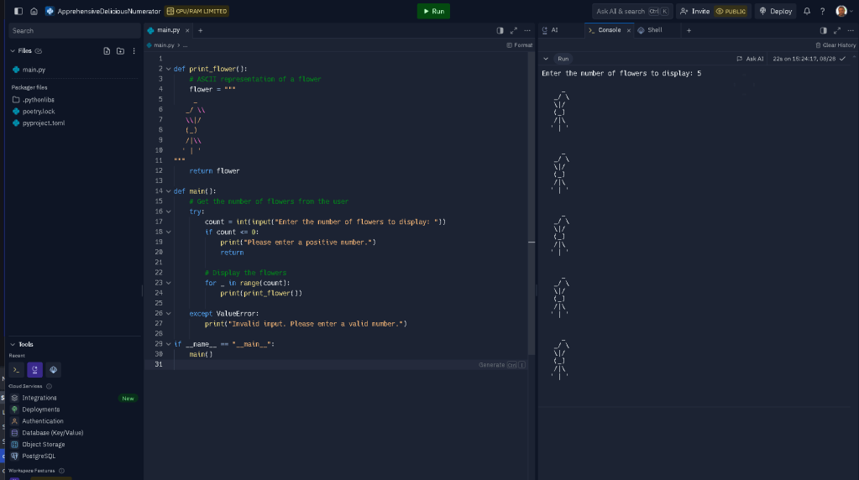Collapse the Files section chevron
This screenshot has height=480, width=859.
[x=13, y=51]
